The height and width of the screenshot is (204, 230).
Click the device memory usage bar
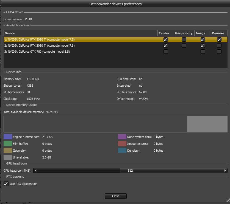(x=116, y=124)
